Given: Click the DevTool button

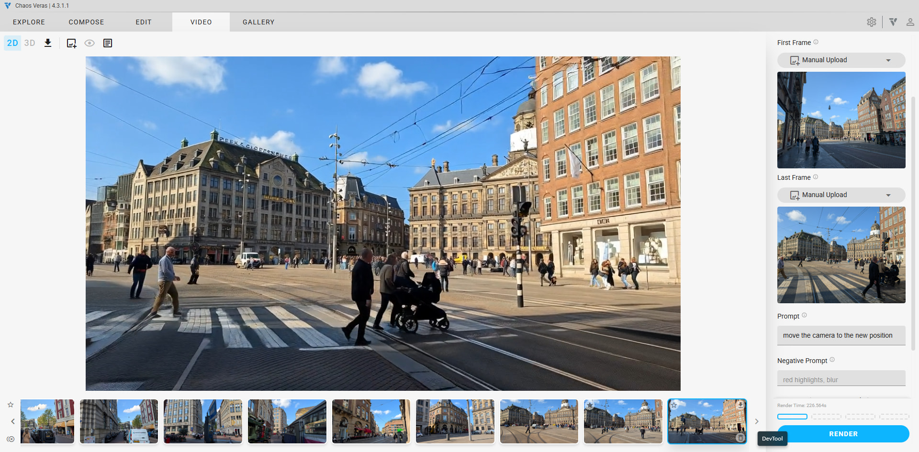Looking at the screenshot, I should [x=772, y=439].
